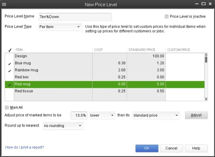Click the item list scrollbar thumb
The width and height of the screenshot is (215, 157).
point(206,60)
